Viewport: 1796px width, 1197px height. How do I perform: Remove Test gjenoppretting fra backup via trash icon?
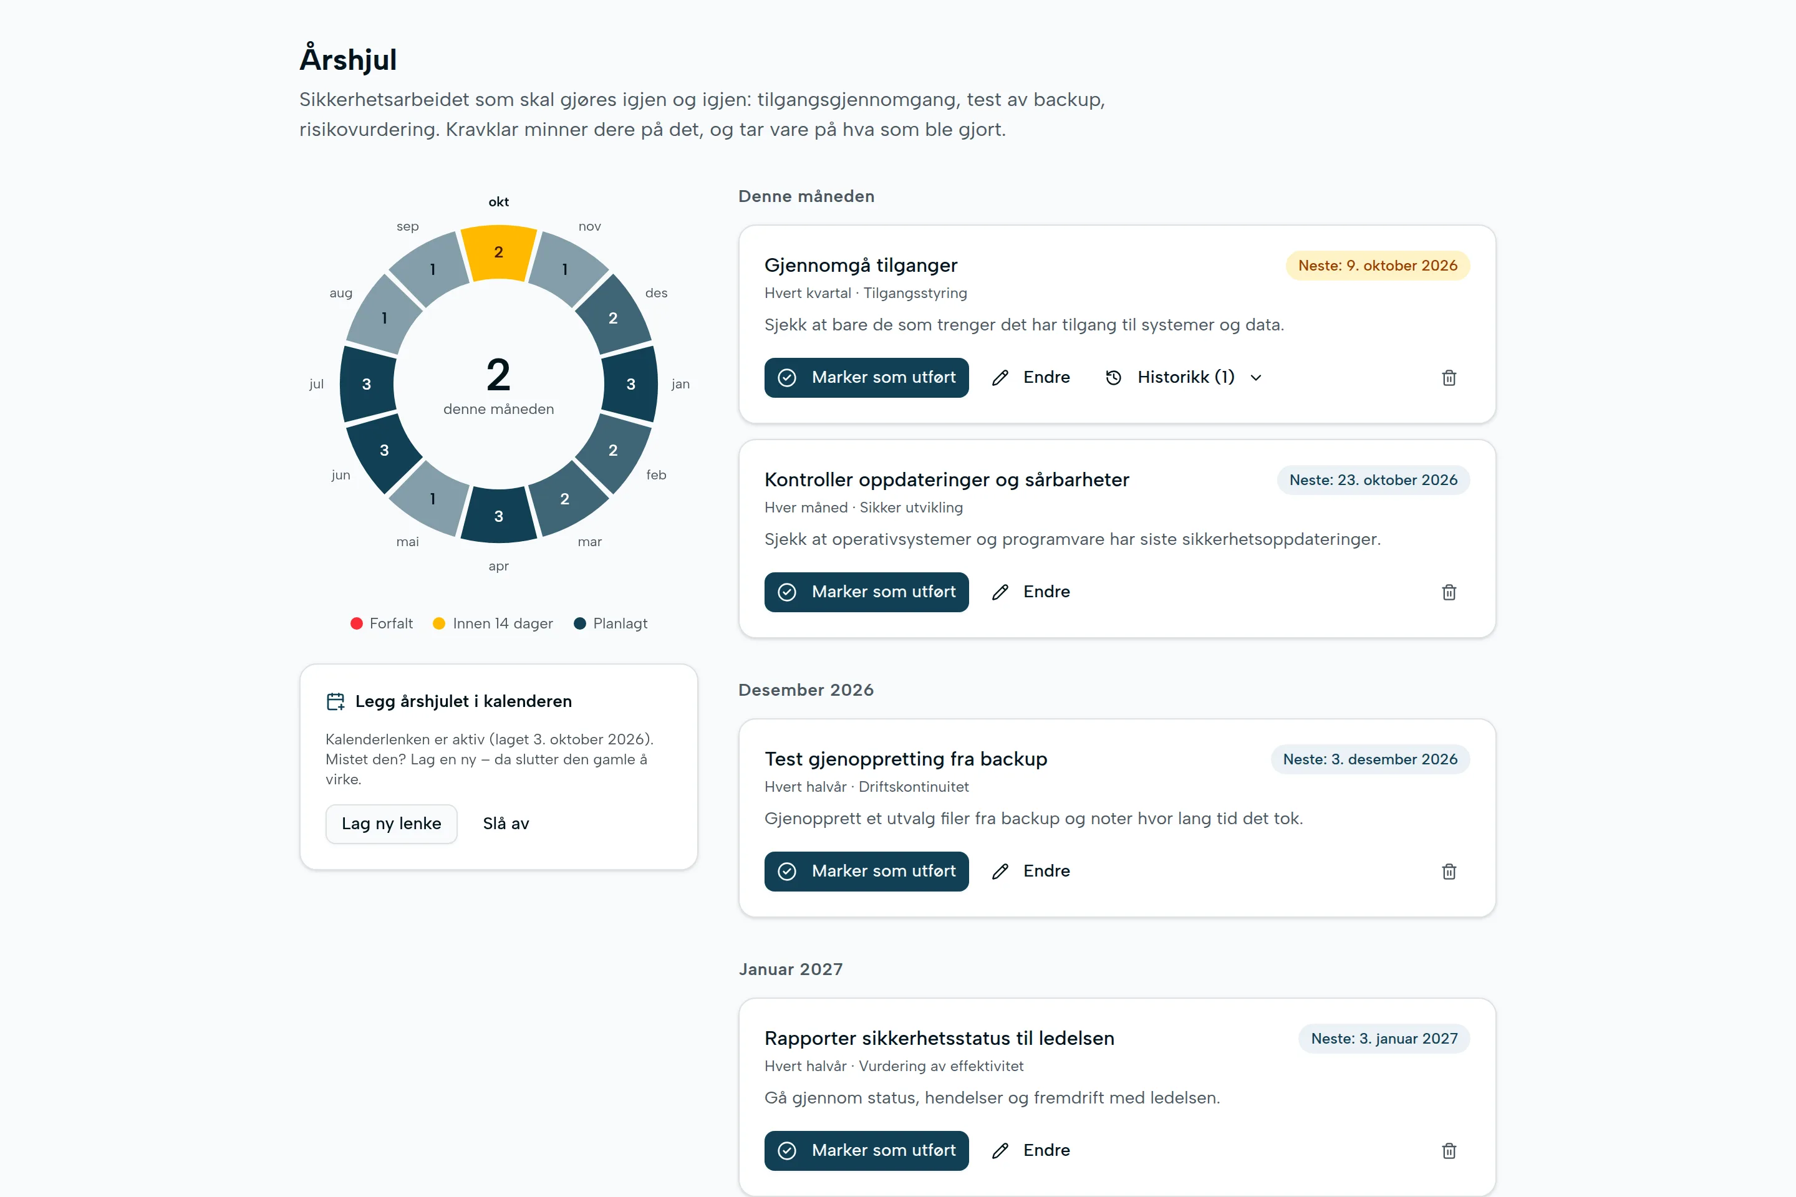[1449, 872]
